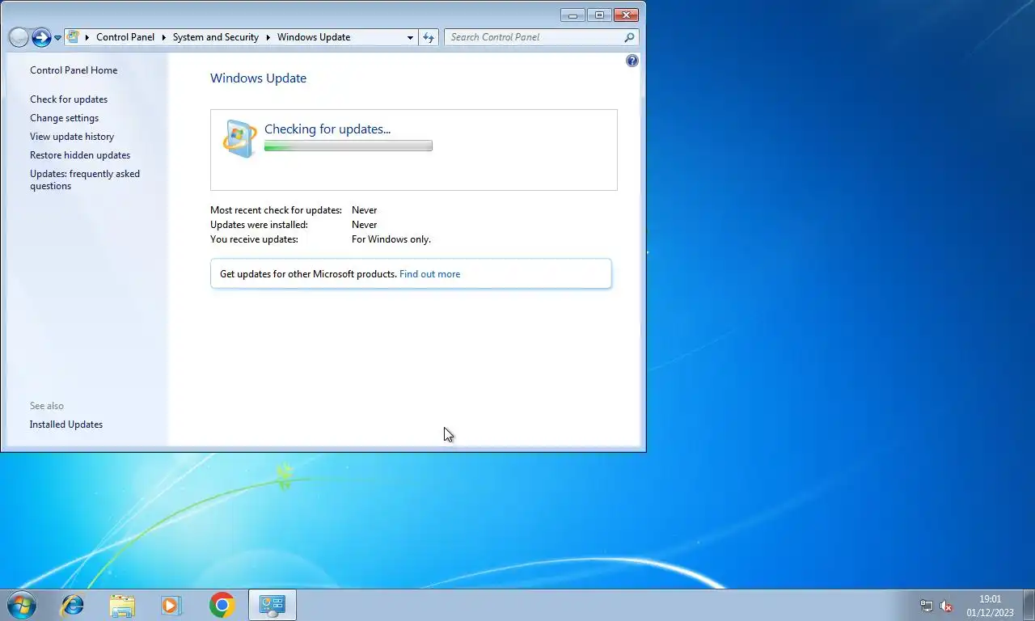The height and width of the screenshot is (621, 1035).
Task: Open the blue Help question mark icon
Action: 632,61
